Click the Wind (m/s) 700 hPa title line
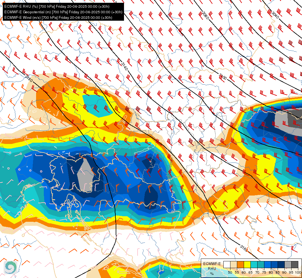The image size is (302, 278). [x=58, y=18]
